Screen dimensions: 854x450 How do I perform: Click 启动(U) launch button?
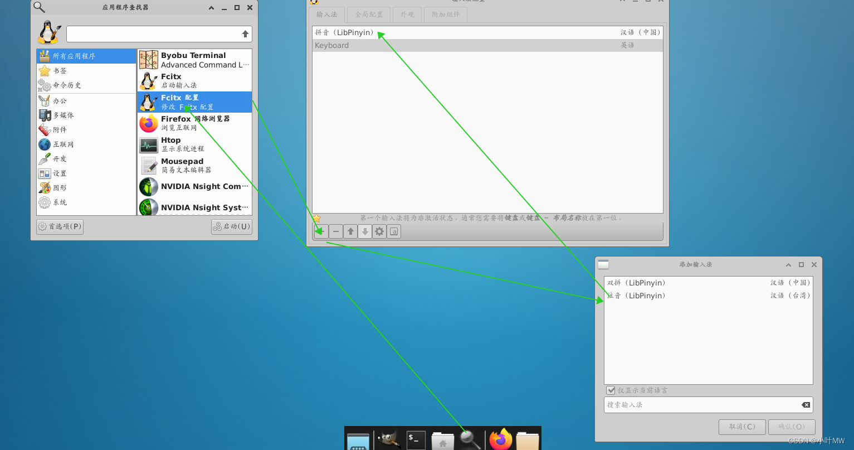click(x=232, y=226)
